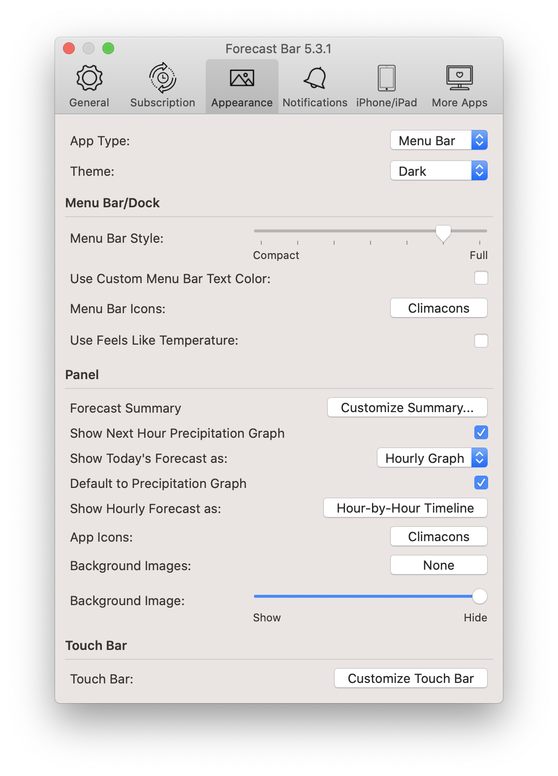The height and width of the screenshot is (776, 558).
Task: Select the Appearance icon in the toolbar
Action: (x=242, y=84)
